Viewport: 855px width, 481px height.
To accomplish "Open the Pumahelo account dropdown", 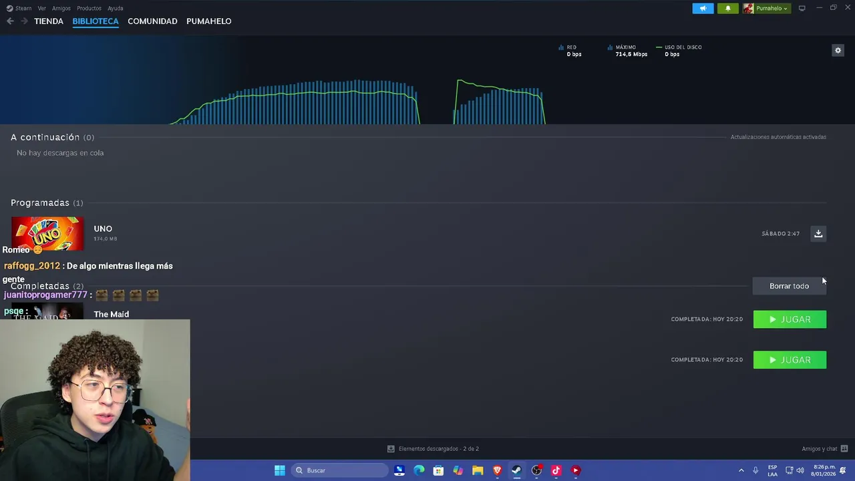I will click(771, 8).
